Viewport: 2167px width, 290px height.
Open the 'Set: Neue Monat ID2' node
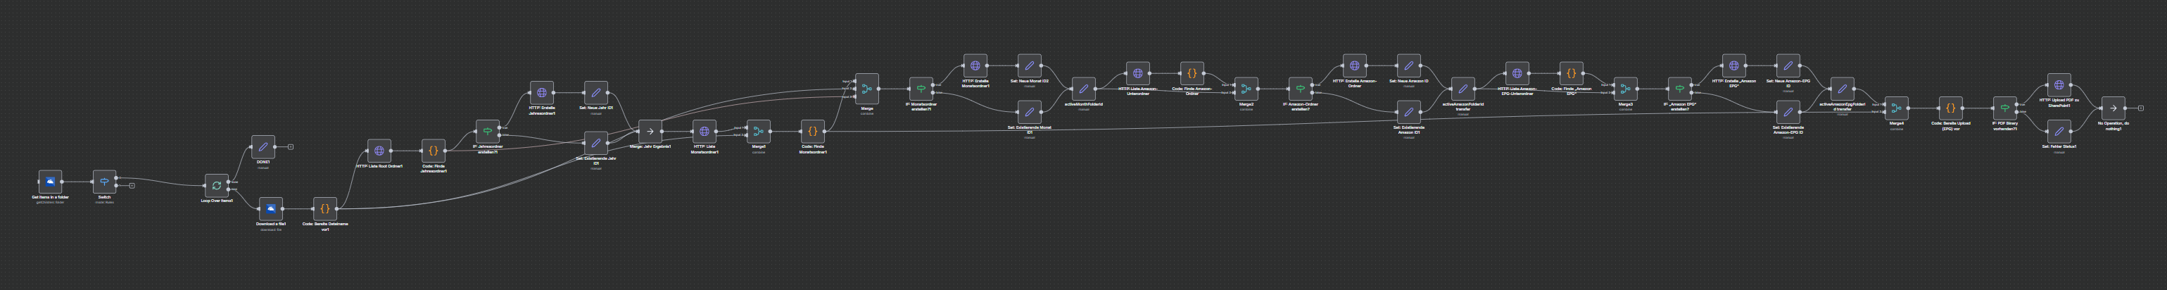point(1029,65)
